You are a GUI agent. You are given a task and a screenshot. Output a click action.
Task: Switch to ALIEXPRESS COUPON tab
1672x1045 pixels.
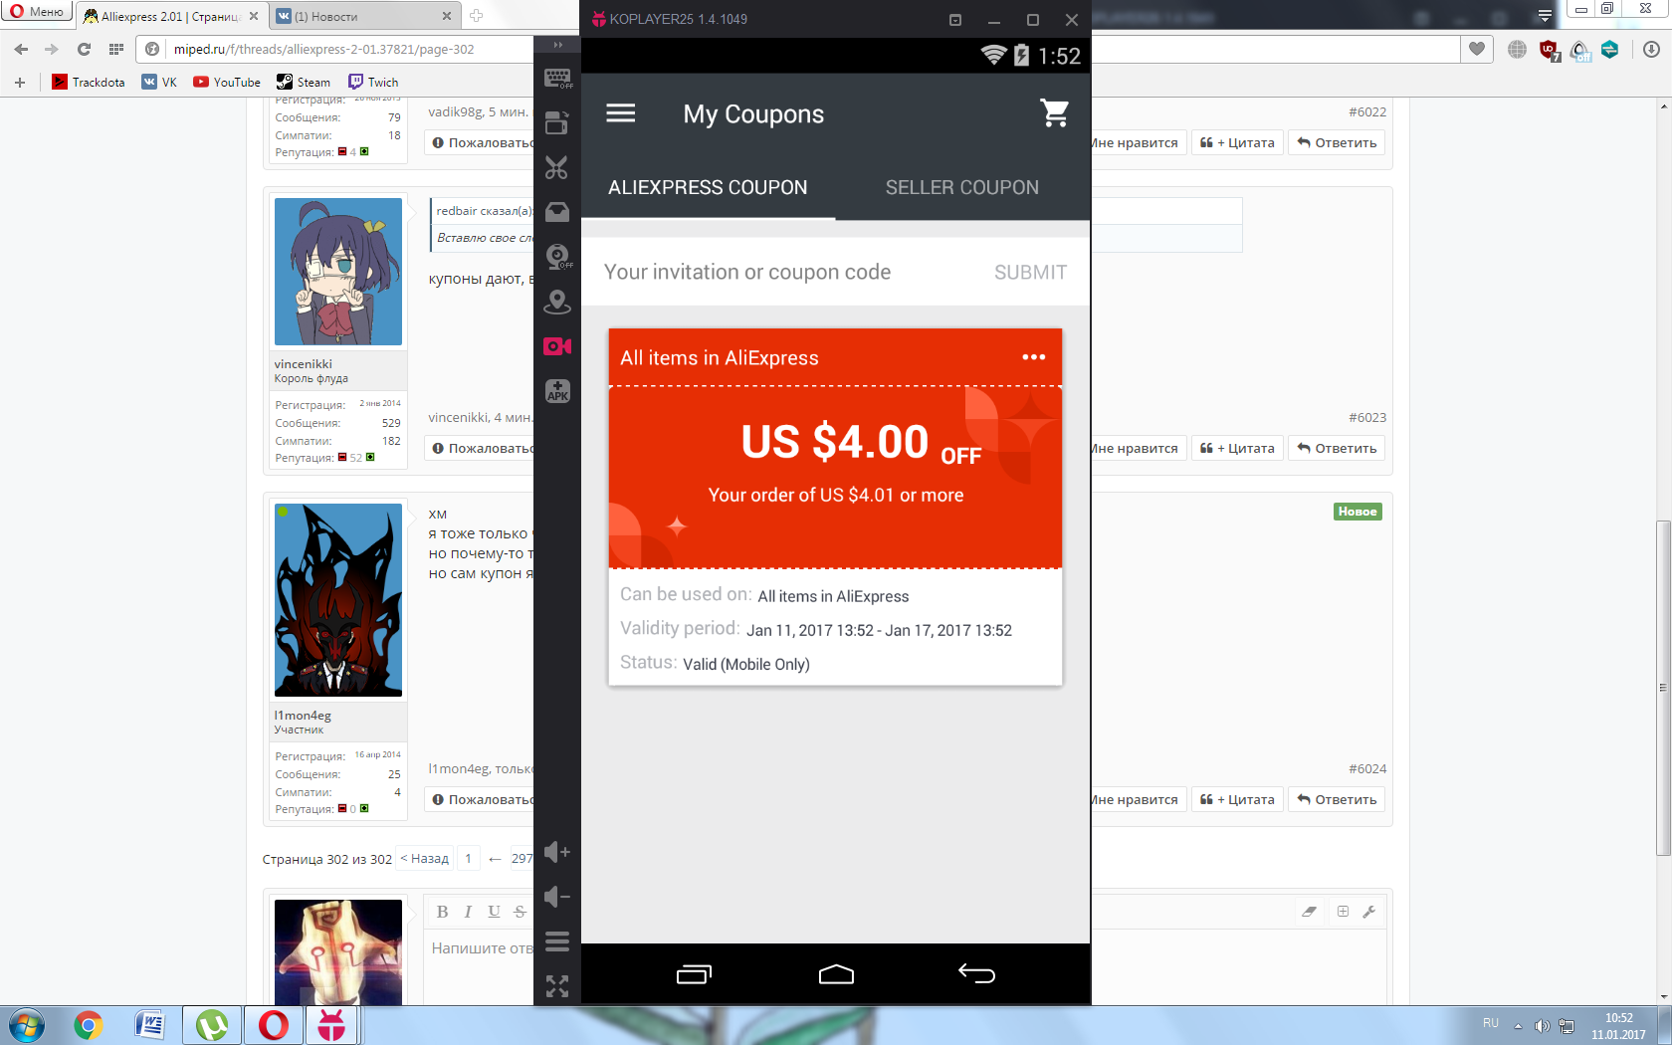pyautogui.click(x=708, y=187)
